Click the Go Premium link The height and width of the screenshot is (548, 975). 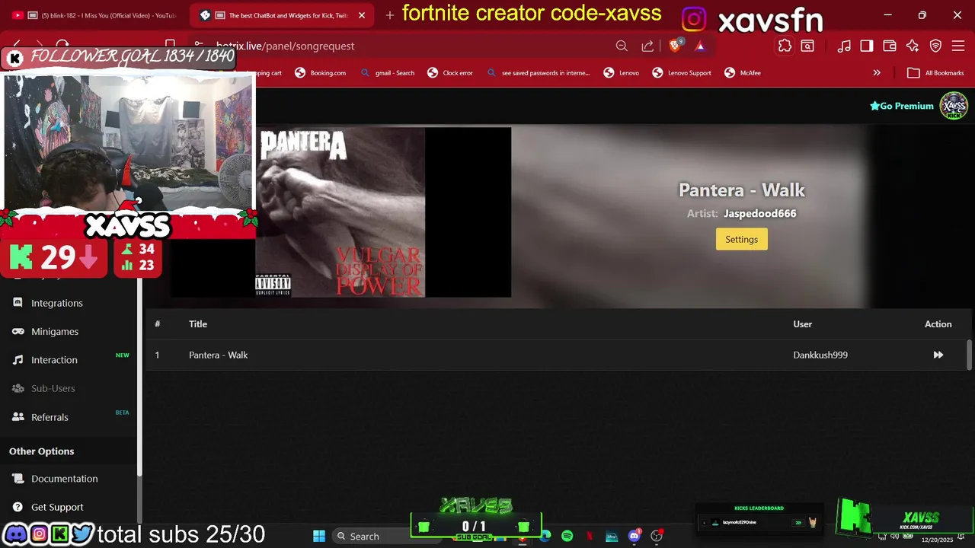(902, 106)
